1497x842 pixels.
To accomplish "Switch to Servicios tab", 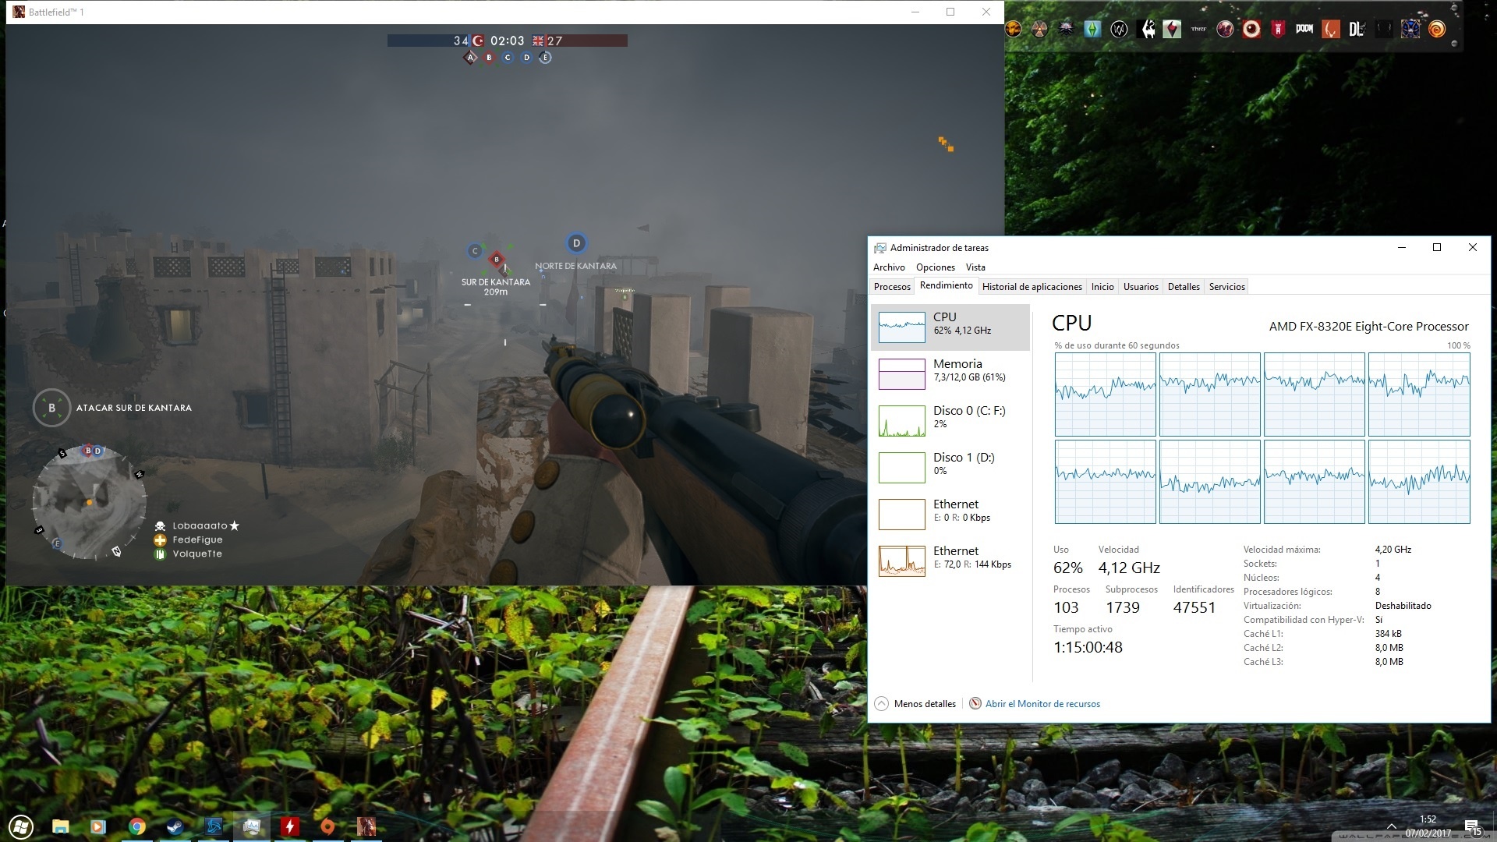I will point(1226,287).
